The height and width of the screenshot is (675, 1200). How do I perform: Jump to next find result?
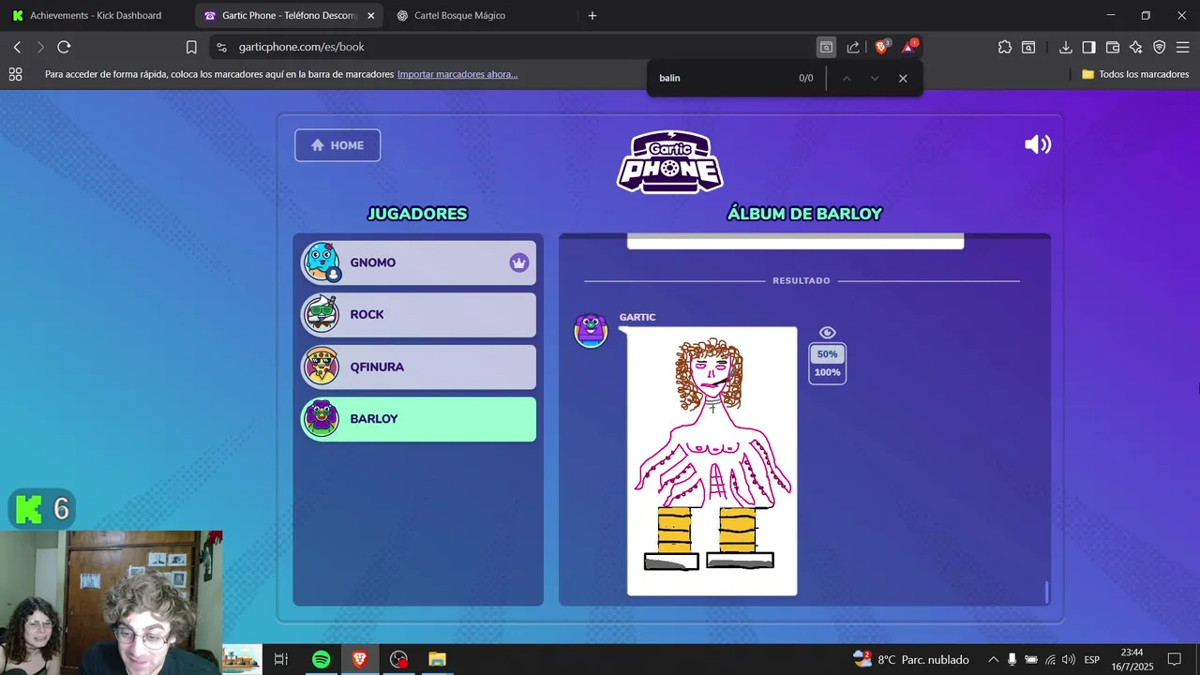(875, 78)
